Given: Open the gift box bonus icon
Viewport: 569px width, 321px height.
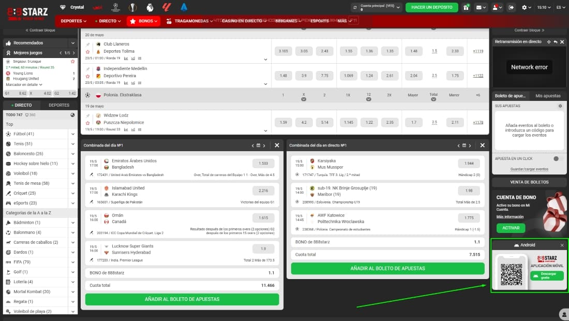Looking at the screenshot, I should tap(466, 7).
